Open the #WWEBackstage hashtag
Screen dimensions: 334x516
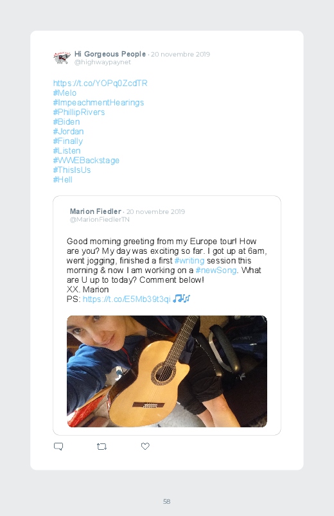(x=86, y=160)
